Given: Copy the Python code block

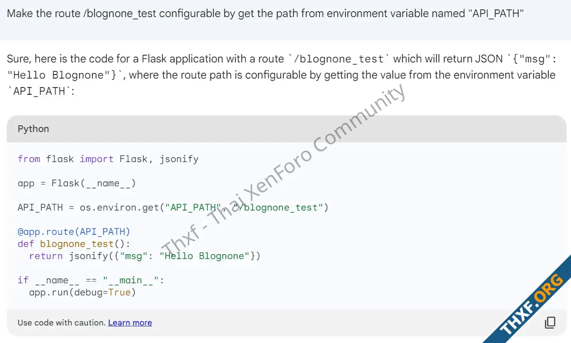Looking at the screenshot, I should click(x=550, y=322).
